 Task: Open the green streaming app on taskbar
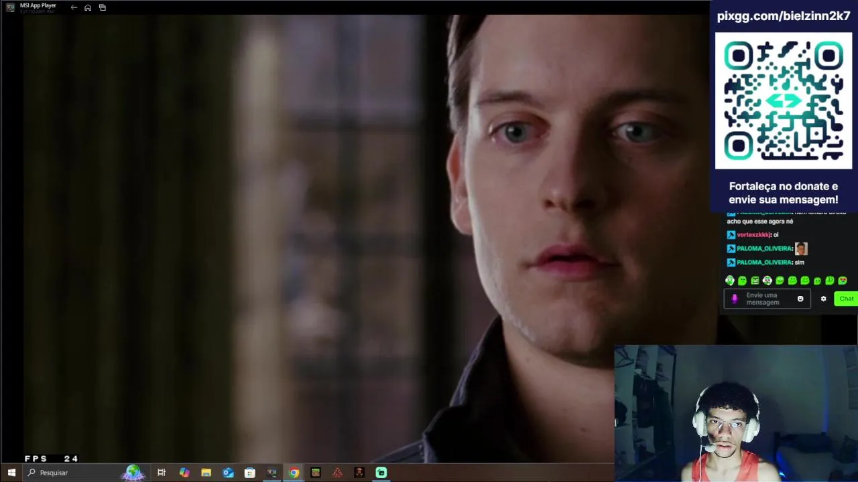point(381,473)
